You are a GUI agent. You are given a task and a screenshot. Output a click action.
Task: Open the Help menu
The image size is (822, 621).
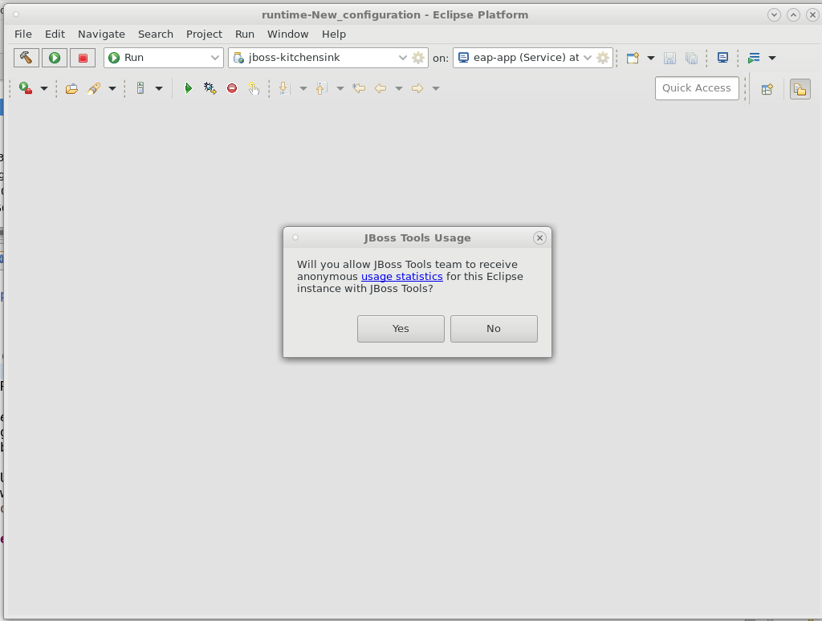click(333, 34)
